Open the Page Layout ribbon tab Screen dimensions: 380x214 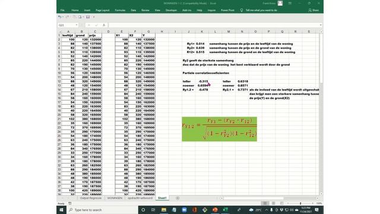(103, 10)
